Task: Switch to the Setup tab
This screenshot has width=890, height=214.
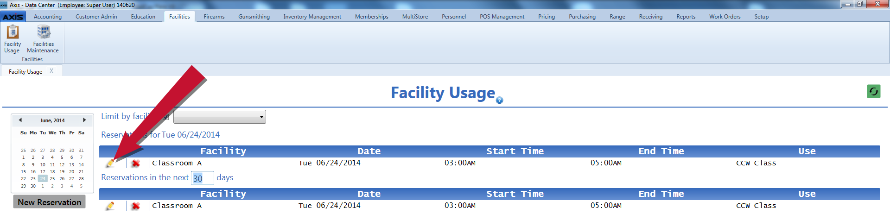Action: (762, 17)
